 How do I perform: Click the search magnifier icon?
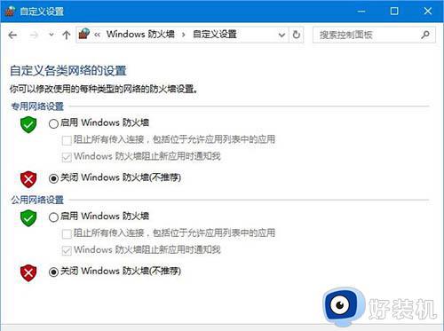coord(425,35)
